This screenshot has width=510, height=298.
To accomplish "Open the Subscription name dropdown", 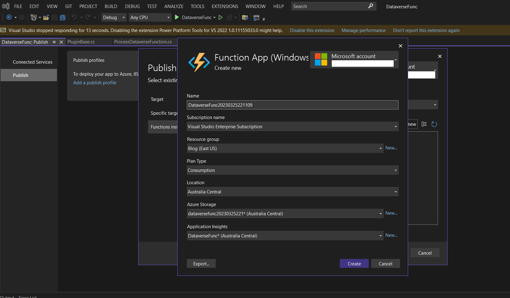I will [x=292, y=126].
